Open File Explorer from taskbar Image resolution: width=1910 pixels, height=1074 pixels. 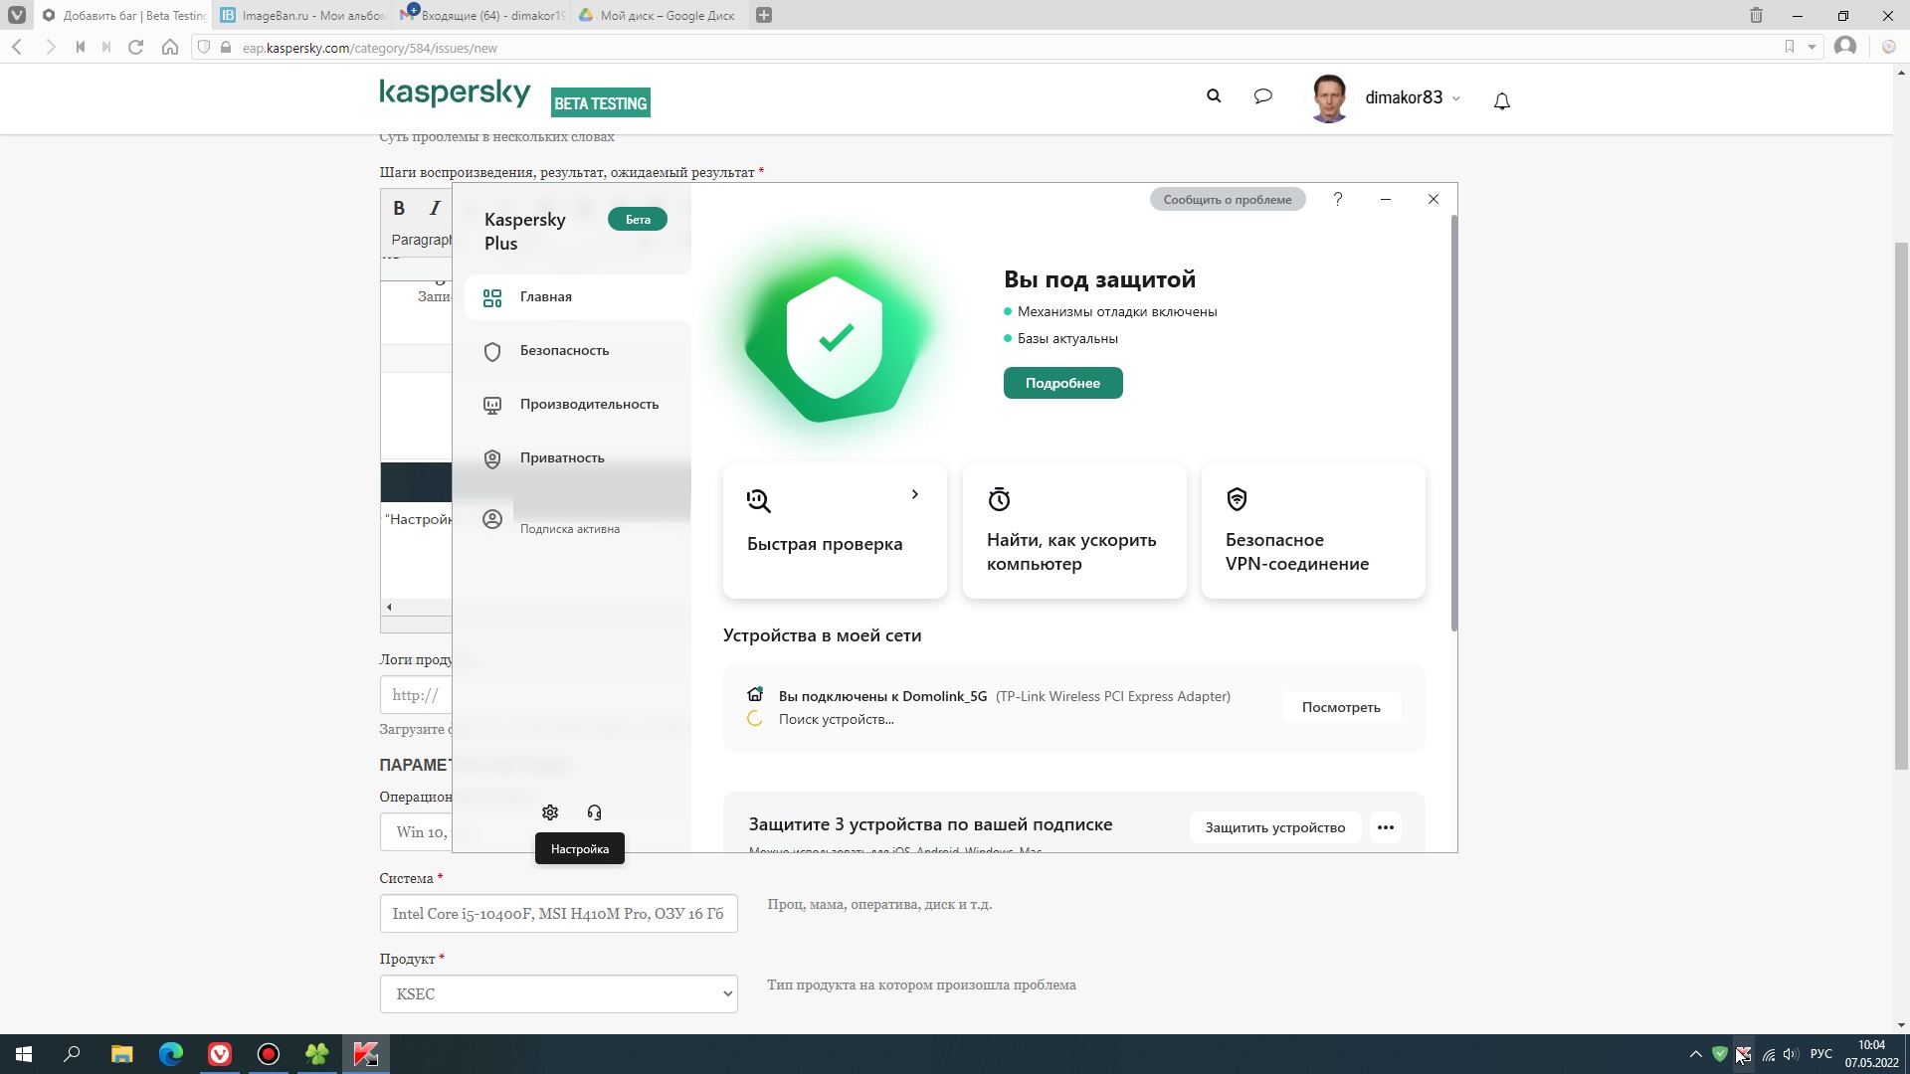[x=121, y=1054]
